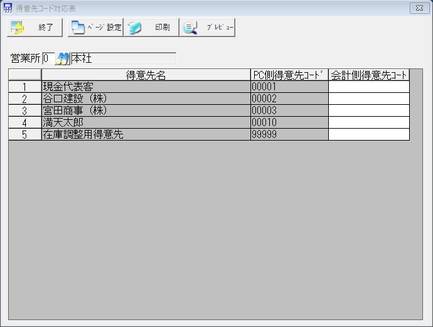
Task: Select the 会計側得意先コード column header
Action: click(x=368, y=75)
